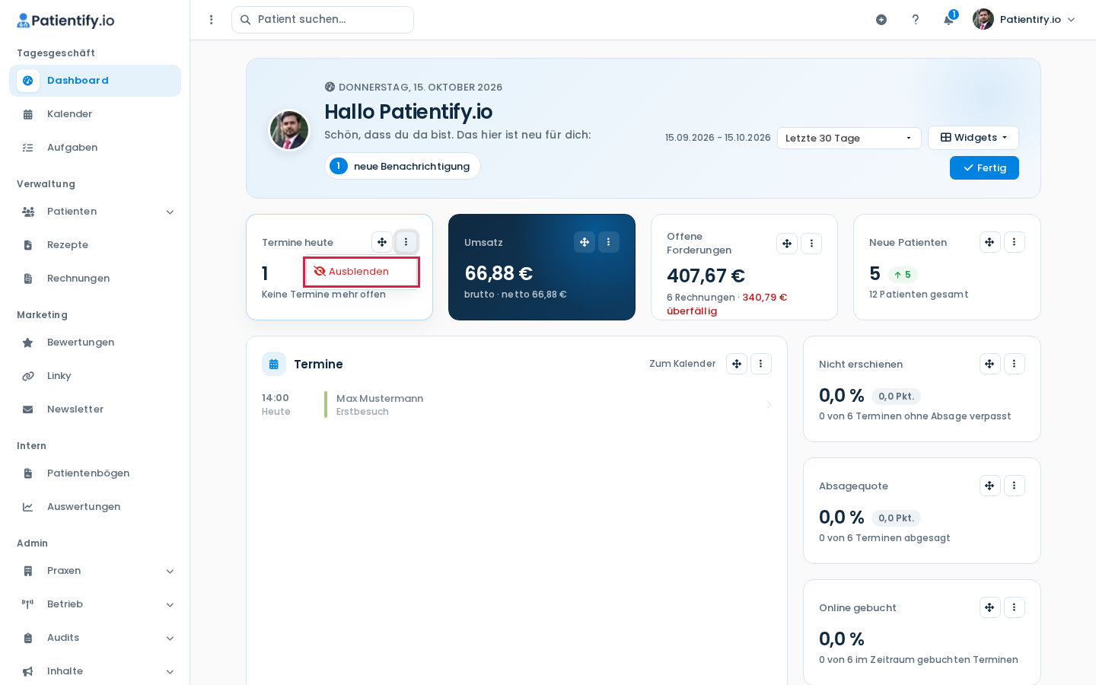The height and width of the screenshot is (685, 1096).
Task: Open options menu for Online gebucht widget
Action: click(1014, 607)
